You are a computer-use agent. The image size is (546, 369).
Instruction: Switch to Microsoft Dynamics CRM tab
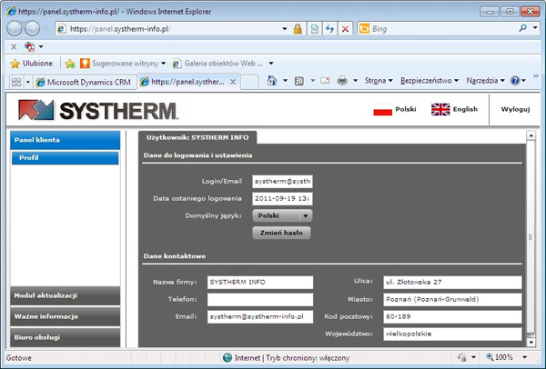coord(85,82)
